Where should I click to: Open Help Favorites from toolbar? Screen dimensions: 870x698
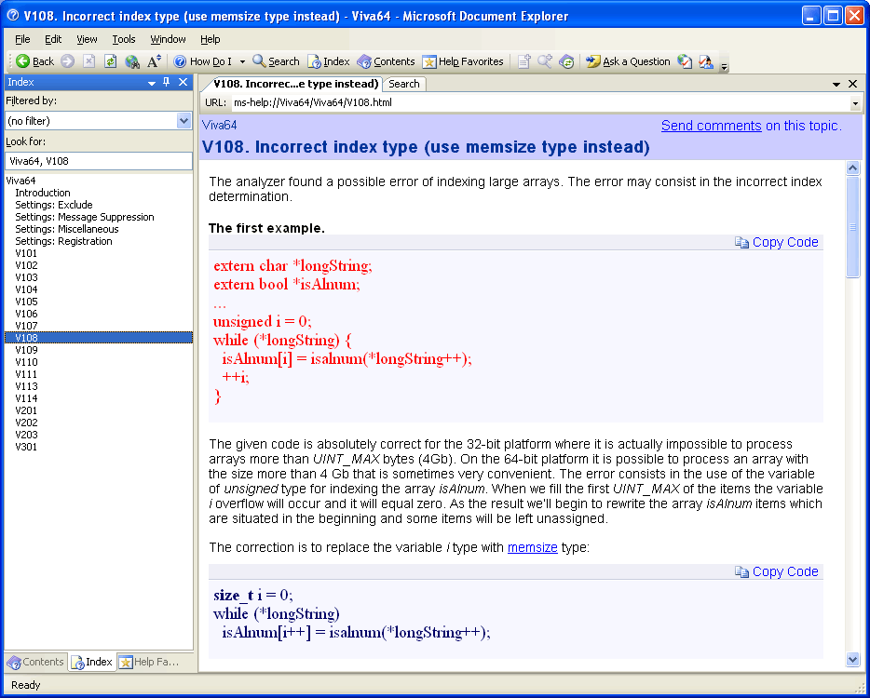click(463, 61)
